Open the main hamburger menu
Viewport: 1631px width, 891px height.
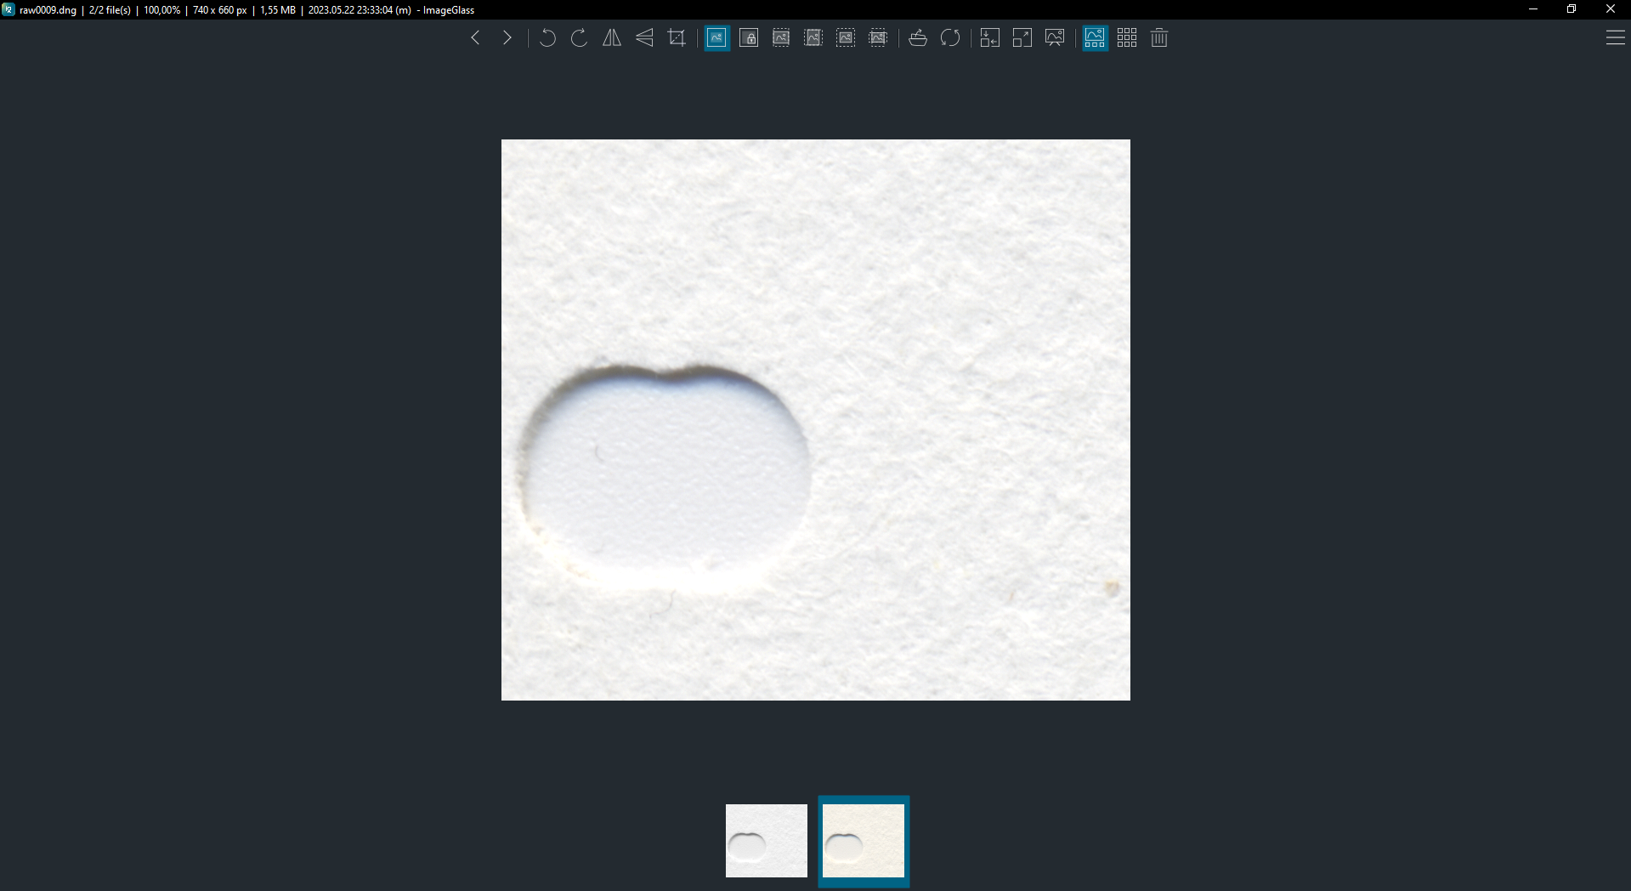tap(1616, 38)
